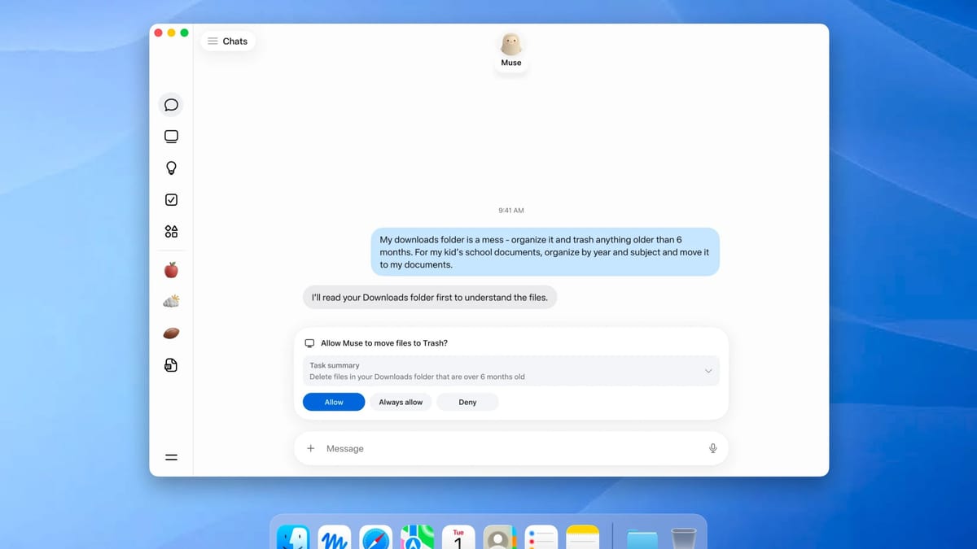
Task: Open the lightbulb ideas sidebar icon
Action: pos(171,168)
